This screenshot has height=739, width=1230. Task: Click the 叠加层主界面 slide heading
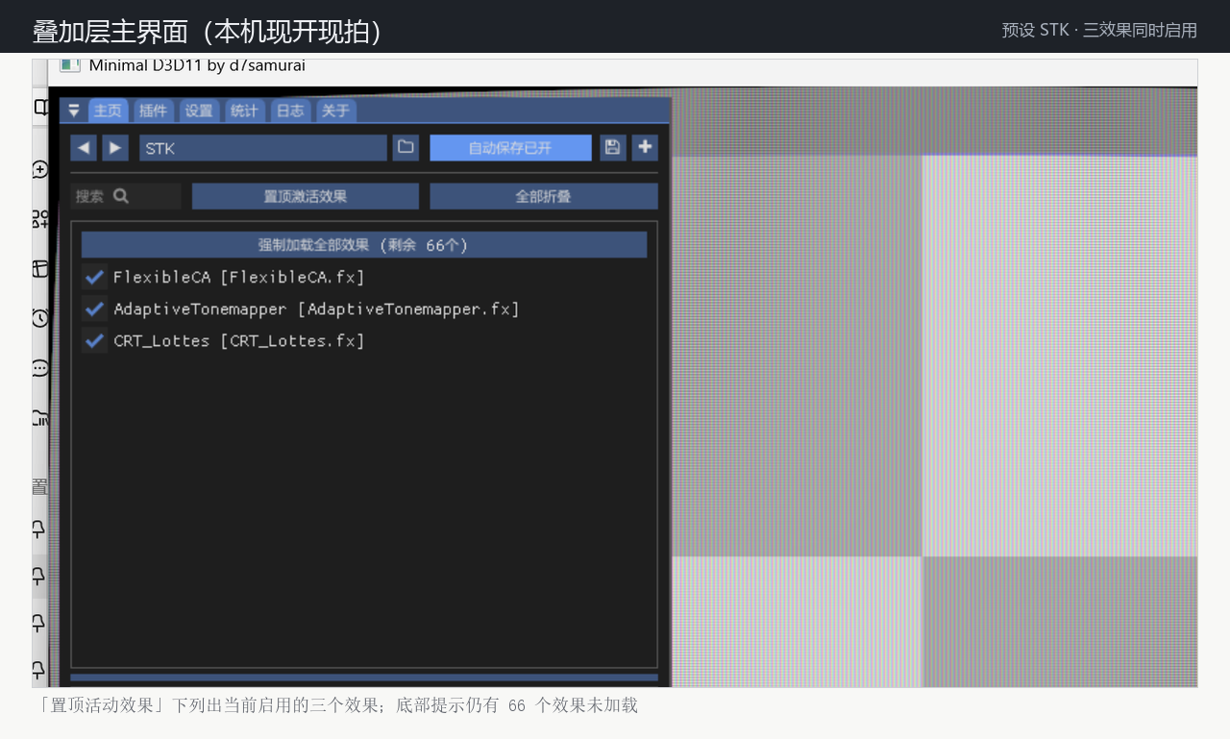point(208,32)
